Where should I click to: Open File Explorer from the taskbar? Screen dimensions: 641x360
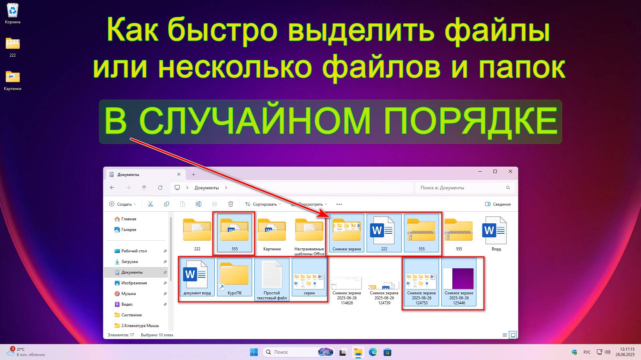[x=358, y=352]
